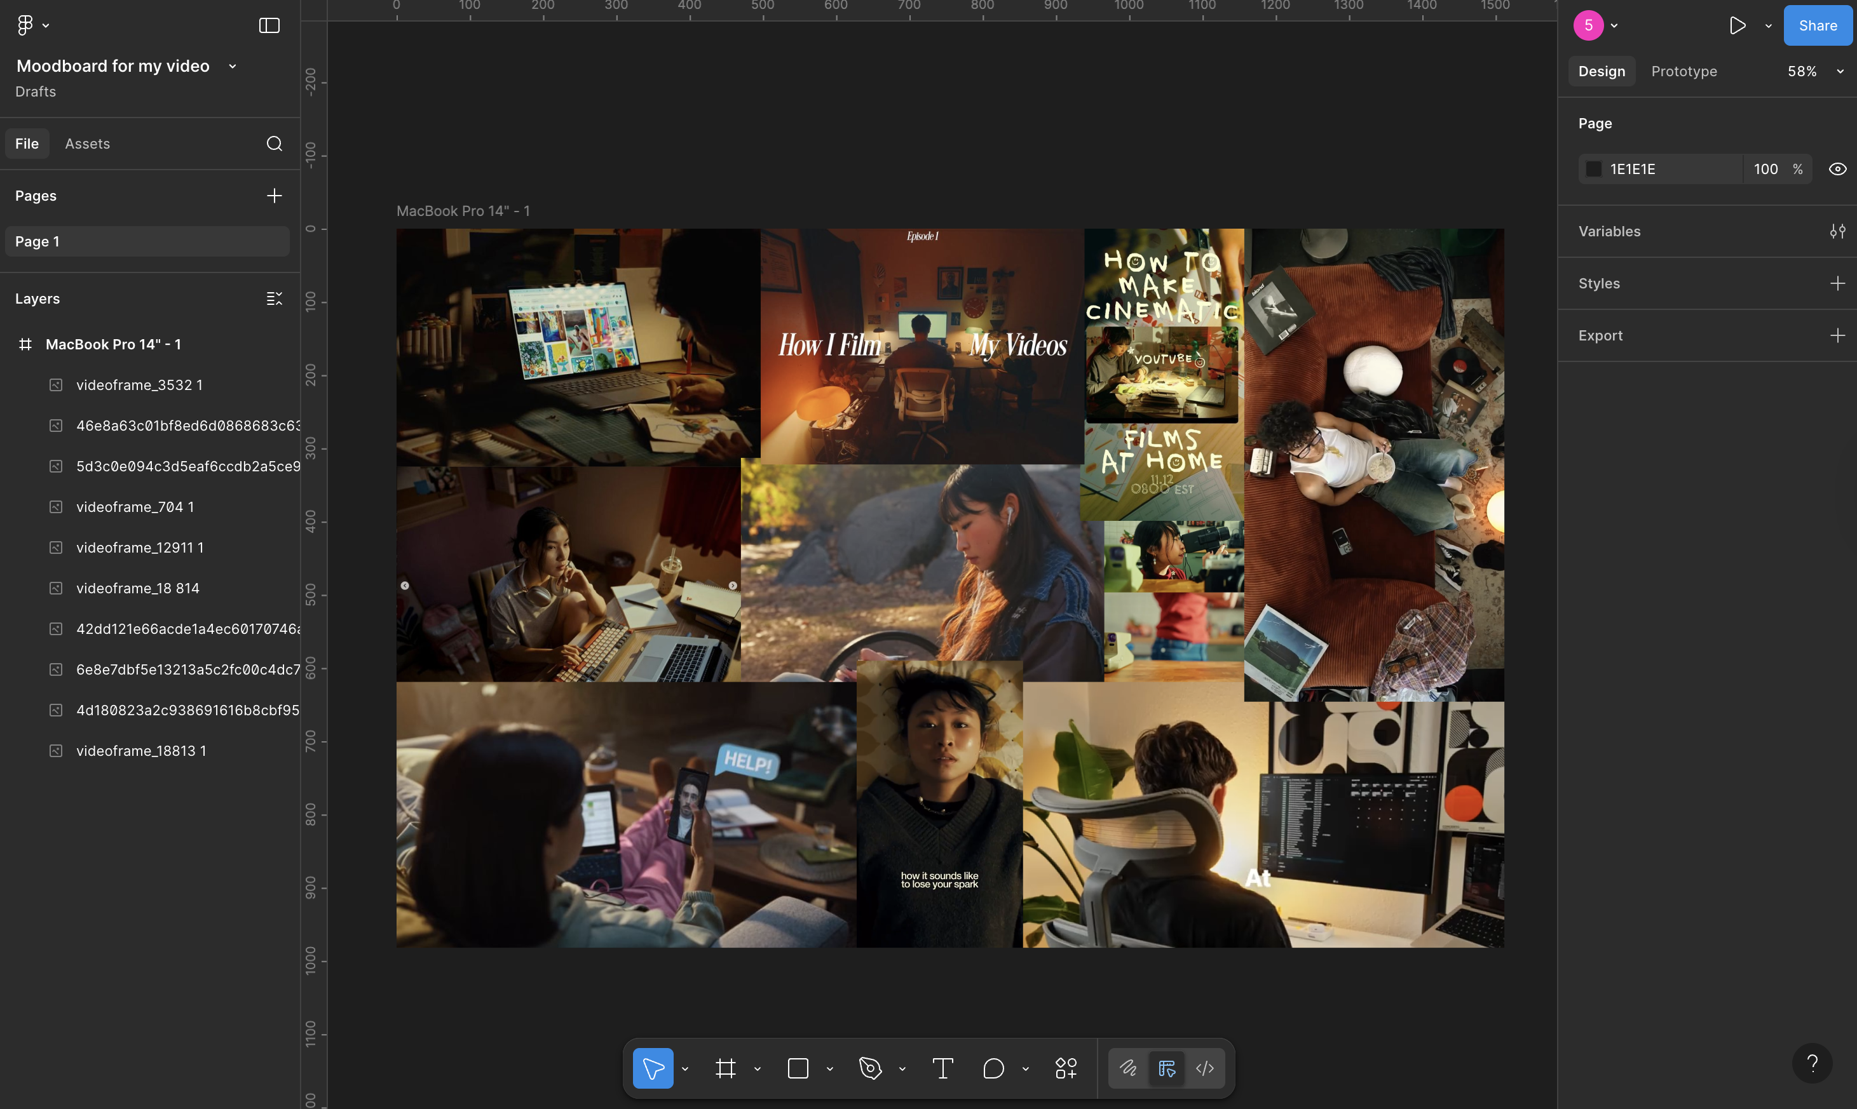Select the videoframe_704 1 layer
Viewport: 1857px width, 1109px height.
coord(135,507)
